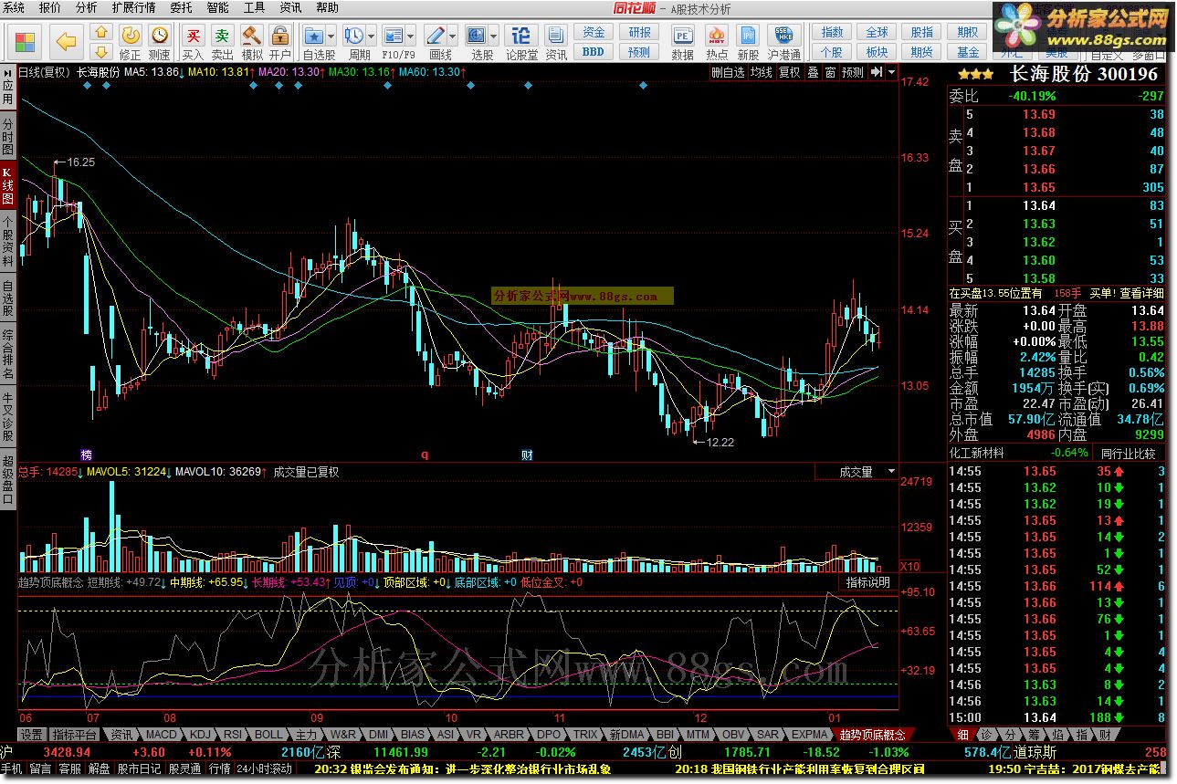The height and width of the screenshot is (784, 1177).
Task: Open 指标平台 in the indicator bar
Action: coord(75,734)
